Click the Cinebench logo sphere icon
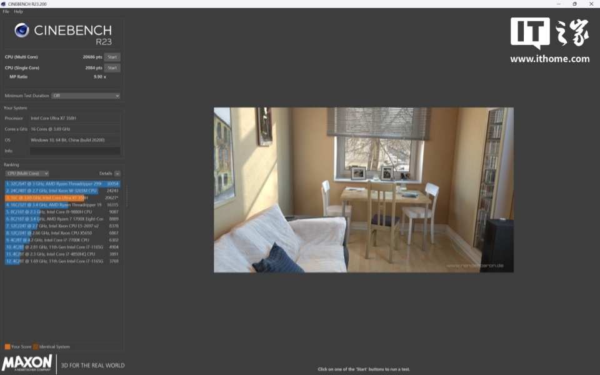Screen dimensions: 600x375 pyautogui.click(x=22, y=30)
